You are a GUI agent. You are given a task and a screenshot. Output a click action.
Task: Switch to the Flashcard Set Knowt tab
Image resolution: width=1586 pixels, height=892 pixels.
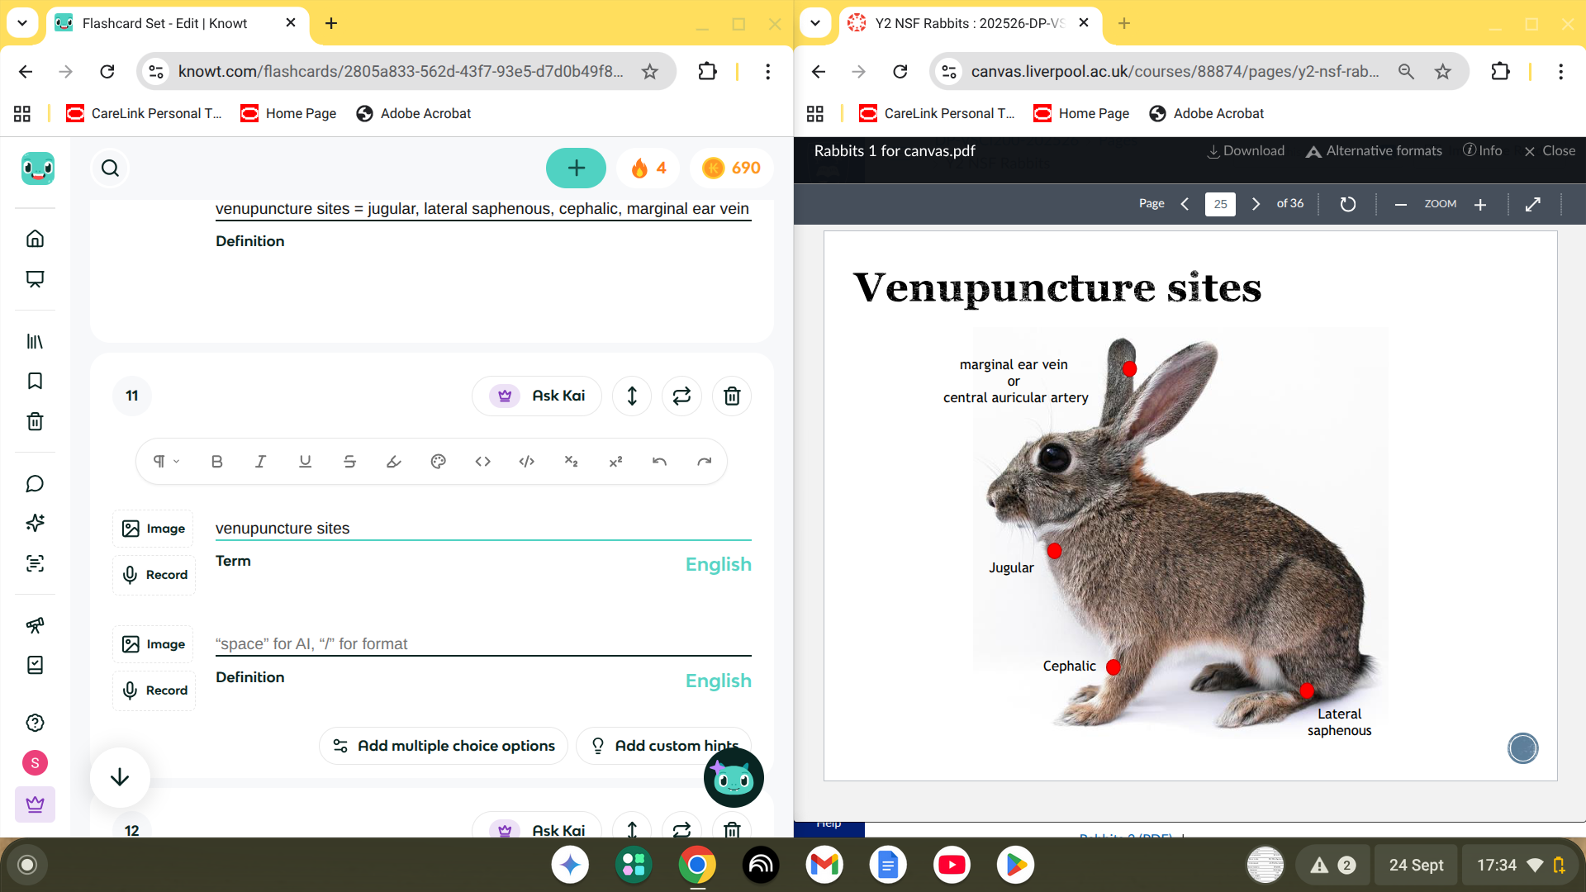click(165, 23)
